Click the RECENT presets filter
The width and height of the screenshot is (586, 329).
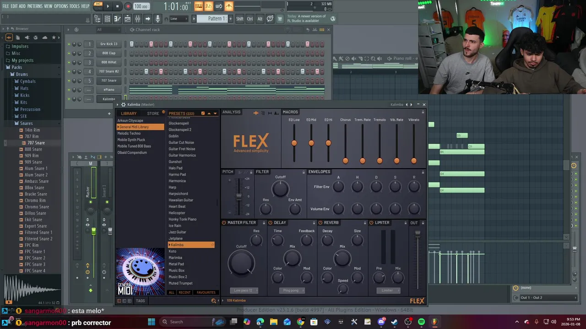[185, 292]
